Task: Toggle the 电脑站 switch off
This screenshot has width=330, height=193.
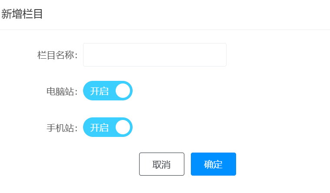Action: (x=107, y=91)
